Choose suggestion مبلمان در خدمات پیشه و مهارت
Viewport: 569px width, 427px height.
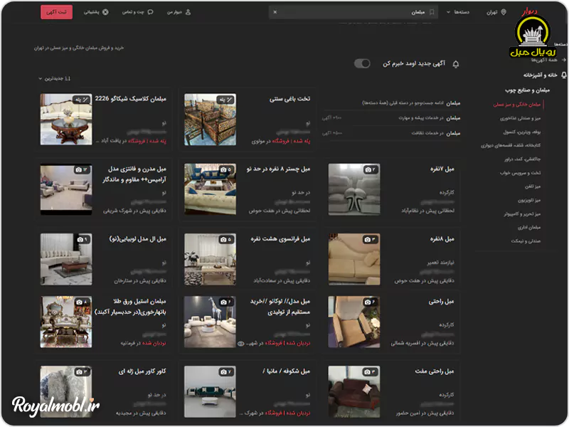(x=391, y=118)
